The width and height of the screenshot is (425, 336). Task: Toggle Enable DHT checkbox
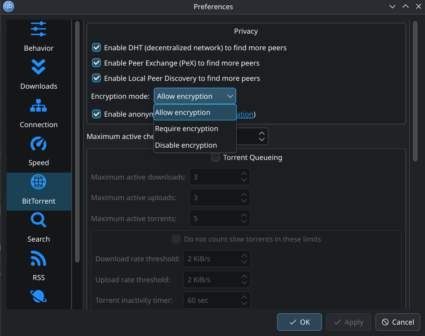[x=97, y=48]
